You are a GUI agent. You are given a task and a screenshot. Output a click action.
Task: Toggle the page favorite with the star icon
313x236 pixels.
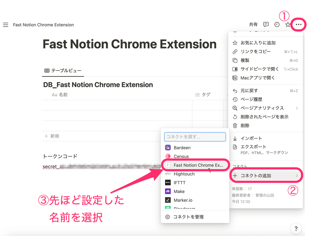(287, 24)
